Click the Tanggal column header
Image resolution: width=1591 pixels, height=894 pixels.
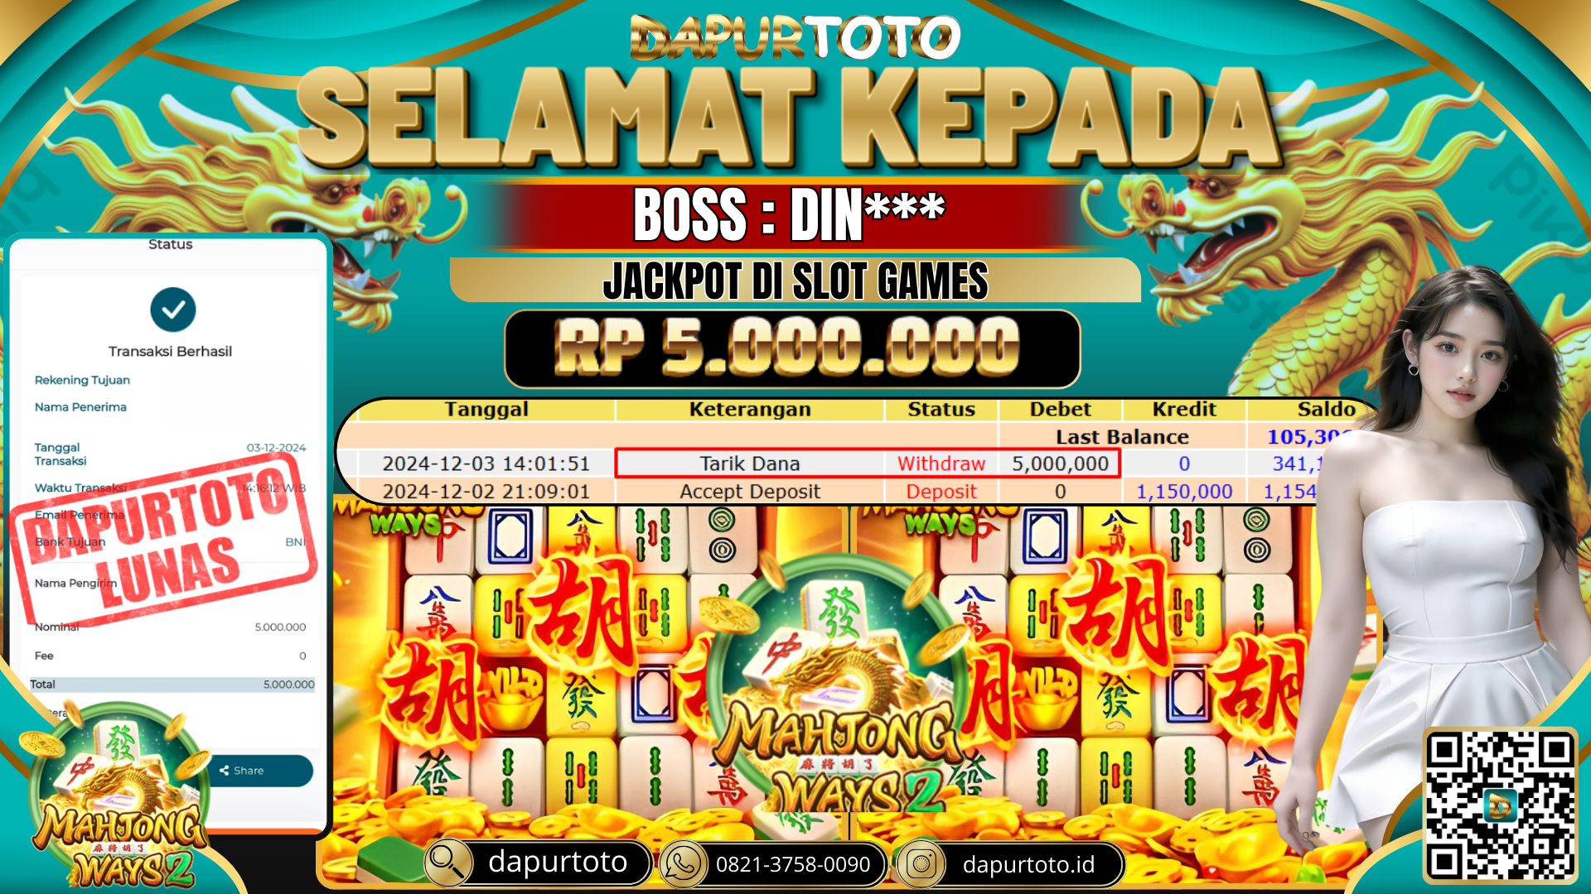(x=486, y=410)
